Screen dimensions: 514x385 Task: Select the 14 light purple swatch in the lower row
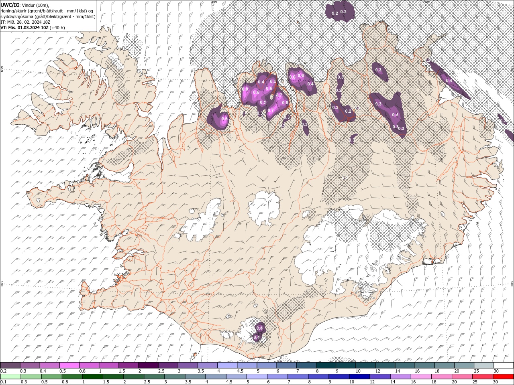pos(400,377)
